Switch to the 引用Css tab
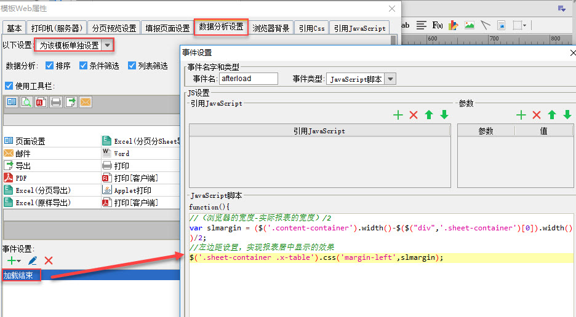Image resolution: width=576 pixels, height=317 pixels. click(x=311, y=28)
